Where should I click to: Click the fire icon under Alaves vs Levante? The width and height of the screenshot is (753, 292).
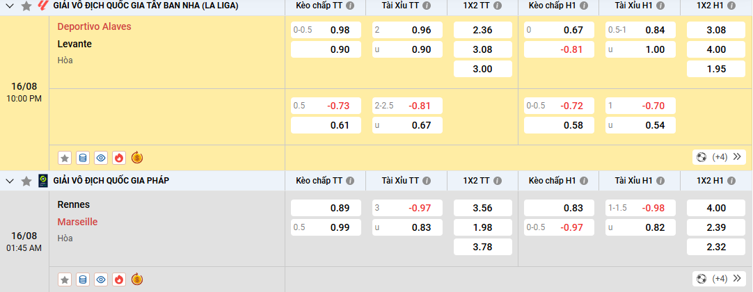coord(119,158)
